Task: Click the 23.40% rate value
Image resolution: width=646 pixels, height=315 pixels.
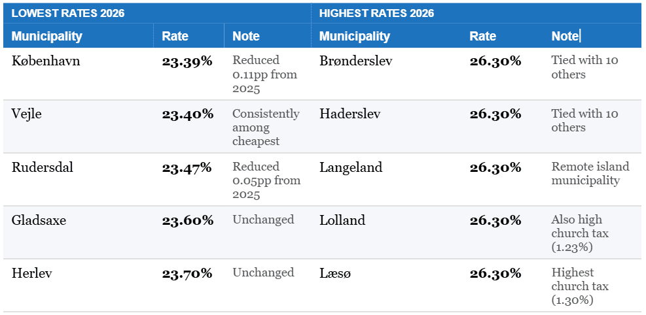Action: pos(188,114)
